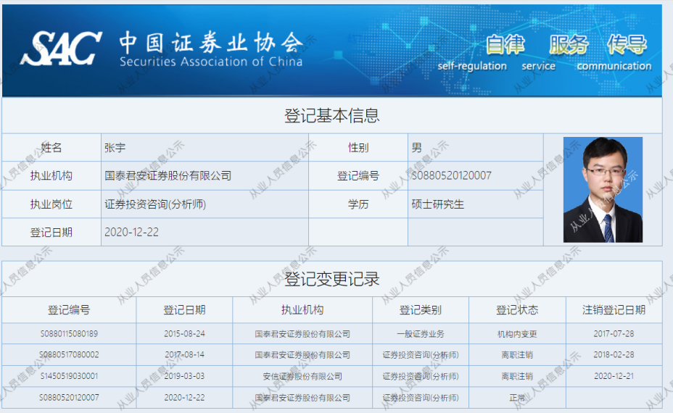Select the gender value 男
673x413 pixels.
[416, 148]
